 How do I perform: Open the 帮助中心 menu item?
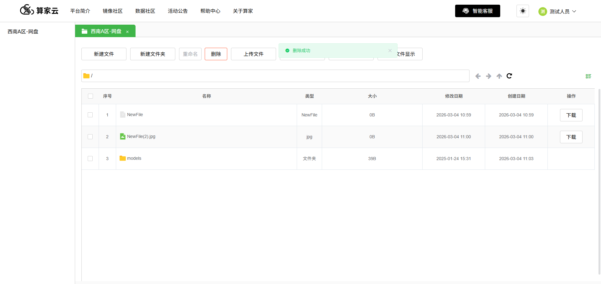tap(210, 11)
